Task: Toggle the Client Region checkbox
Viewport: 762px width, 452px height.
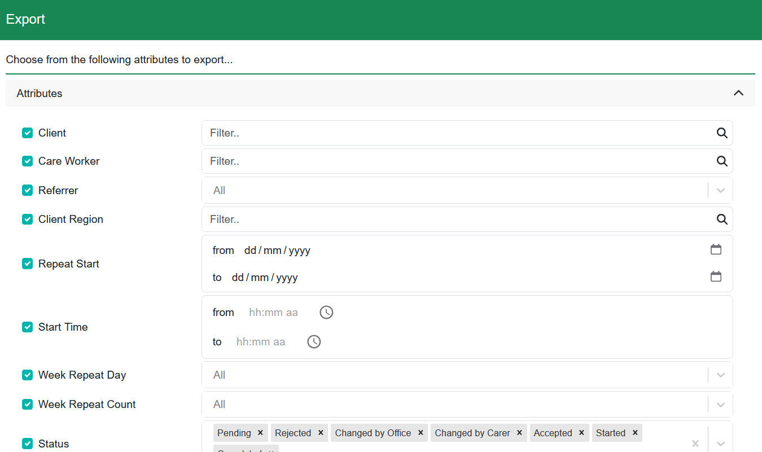Action: click(x=27, y=219)
